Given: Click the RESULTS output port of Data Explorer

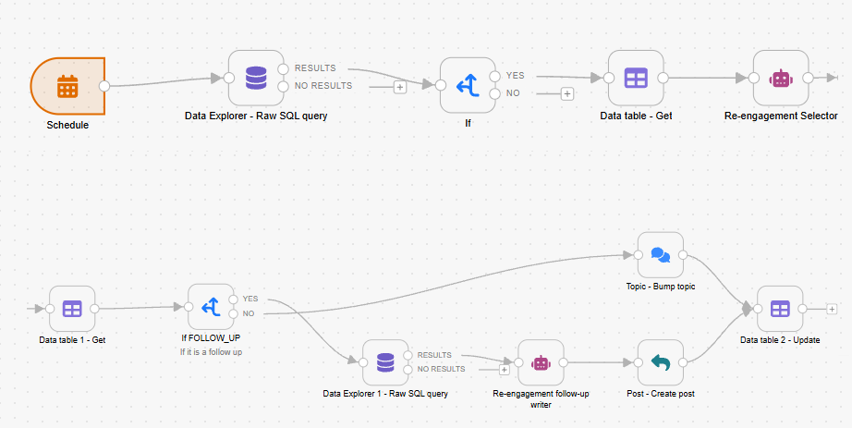Looking at the screenshot, I should [283, 68].
